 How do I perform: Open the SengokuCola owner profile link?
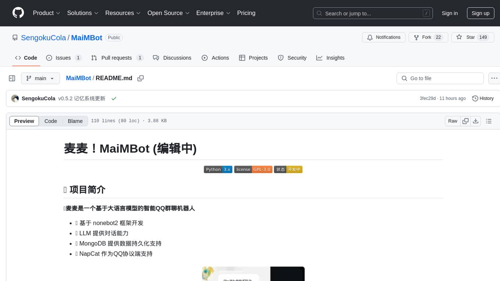[43, 38]
